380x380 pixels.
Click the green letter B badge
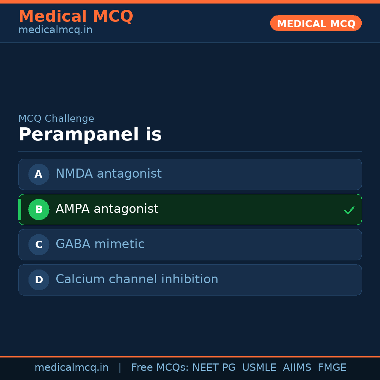click(39, 209)
